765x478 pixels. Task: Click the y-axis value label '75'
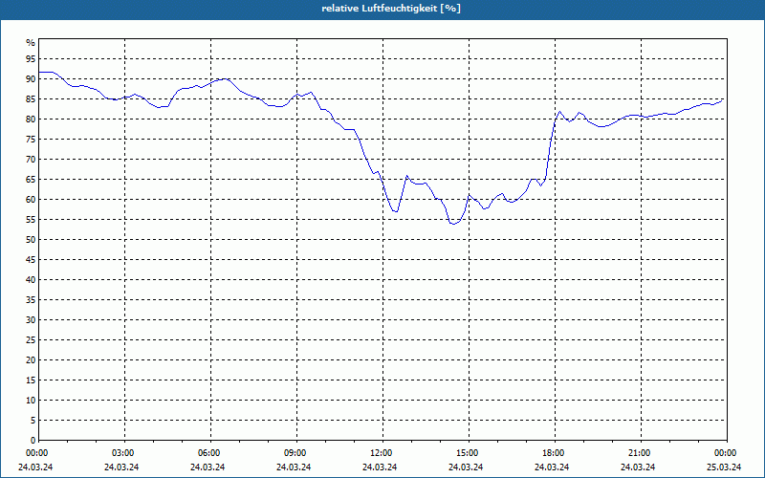click(31, 139)
